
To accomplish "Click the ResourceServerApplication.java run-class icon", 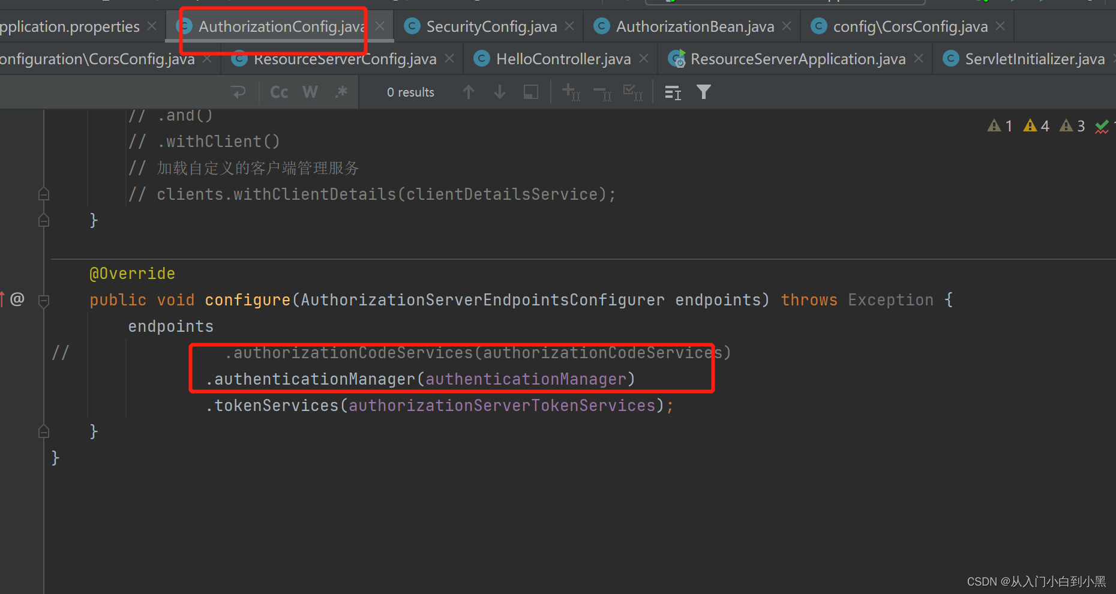I will coord(677,59).
